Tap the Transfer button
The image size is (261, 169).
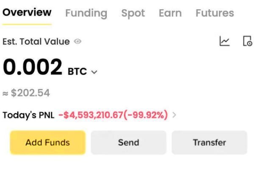click(x=209, y=143)
